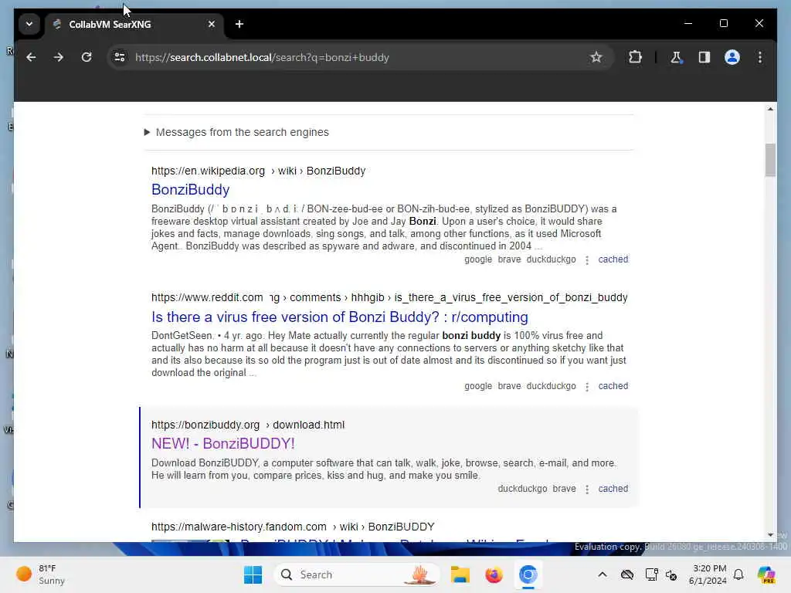Reload the search results page
791x593 pixels.
[87, 57]
